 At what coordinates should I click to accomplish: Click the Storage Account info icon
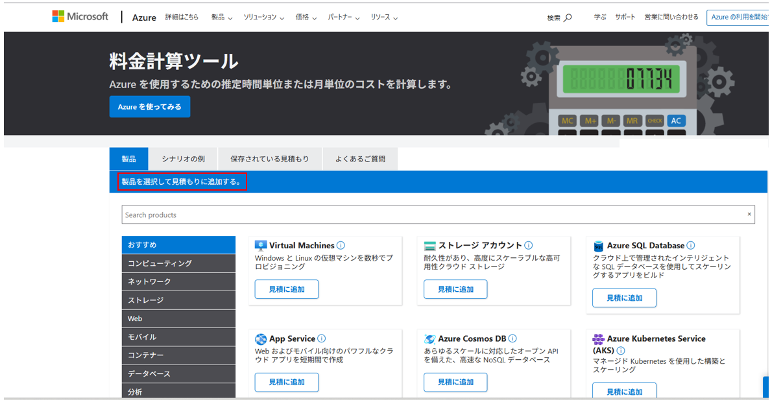click(x=529, y=246)
